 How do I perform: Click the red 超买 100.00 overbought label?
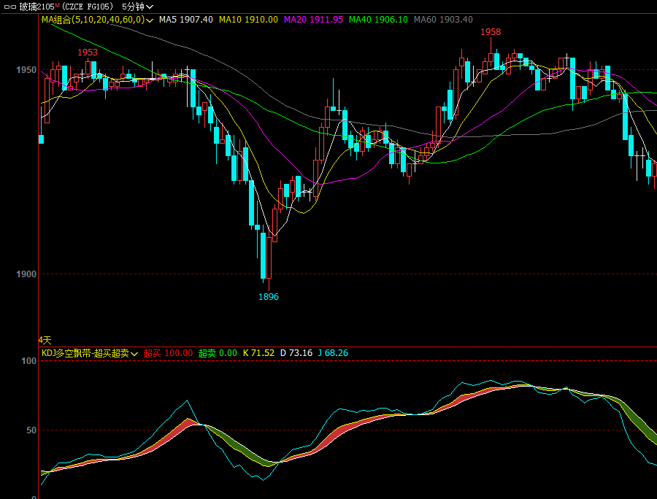click(x=168, y=353)
